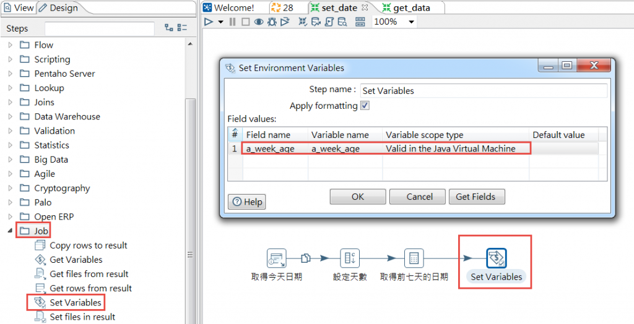Viewport: 634px width, 324px height.
Task: Pick Get rows from result step
Action: tap(90, 288)
